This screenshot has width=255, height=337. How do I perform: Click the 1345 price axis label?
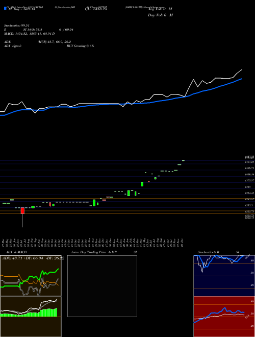[x=248, y=187]
